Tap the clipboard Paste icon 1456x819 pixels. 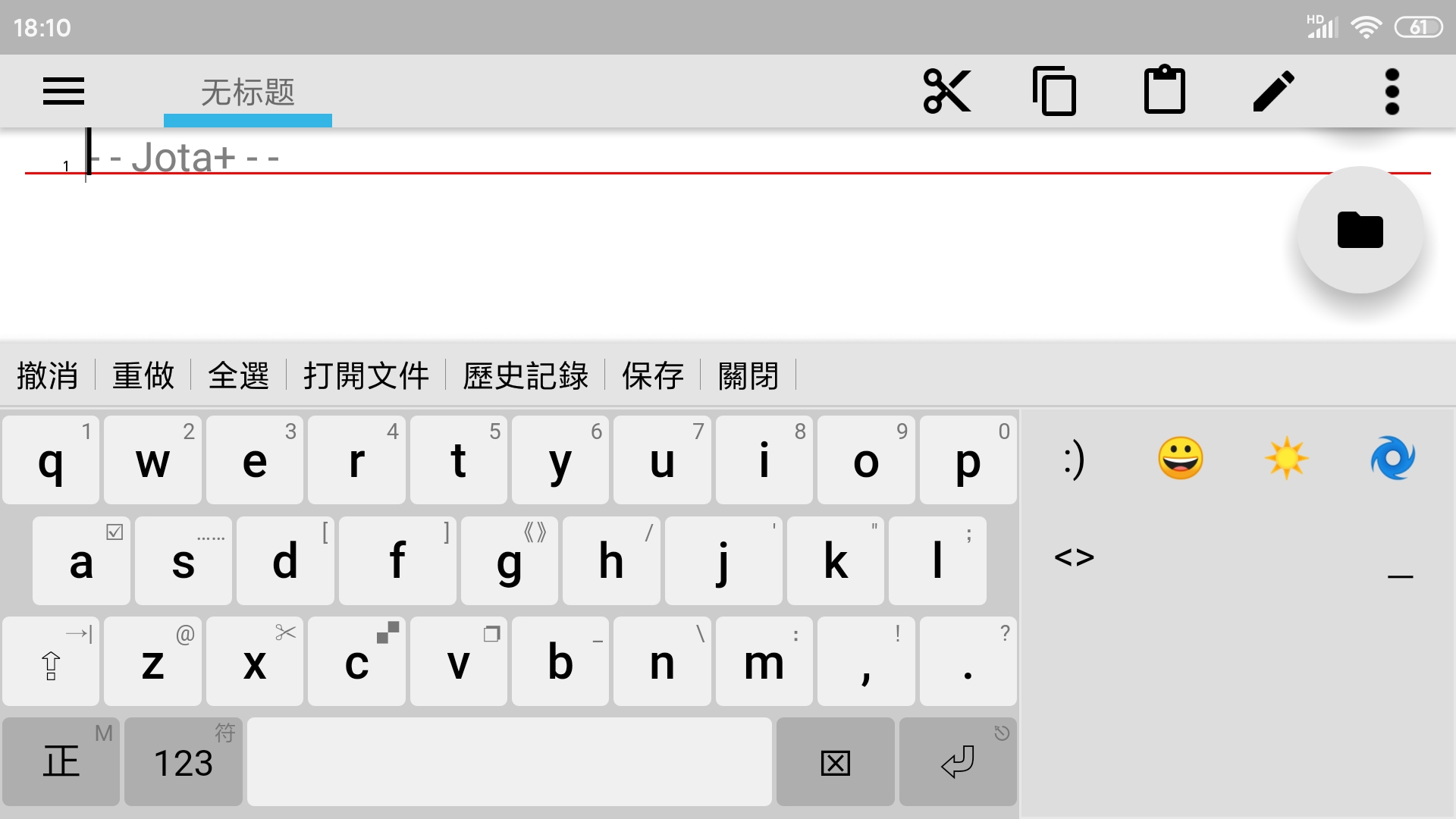click(x=1165, y=89)
